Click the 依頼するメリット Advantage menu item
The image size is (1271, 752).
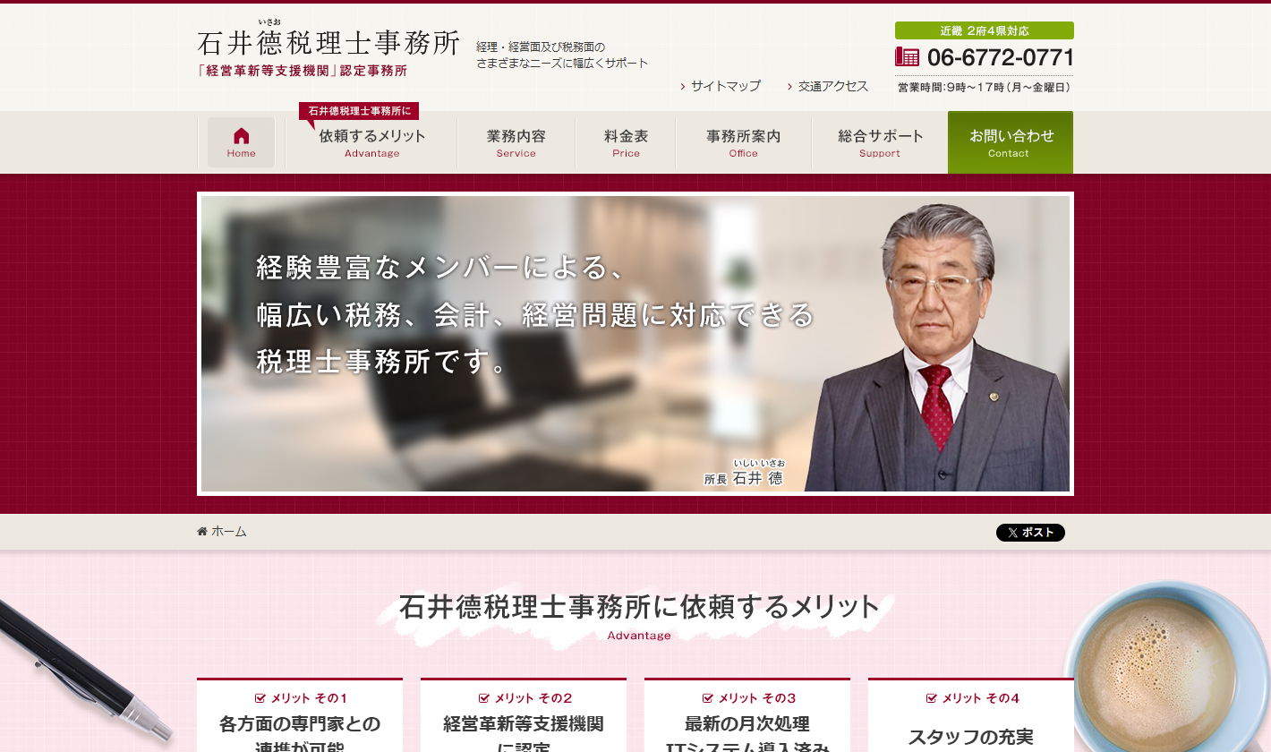point(372,142)
